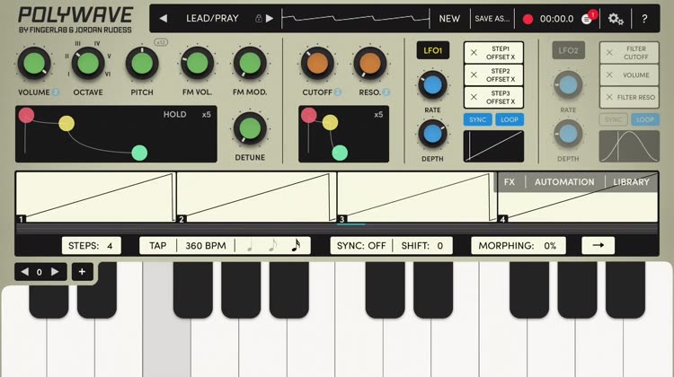Viewport: 674px width, 377px height.
Task: Click the LFO1 RATE knob
Action: pyautogui.click(x=432, y=85)
